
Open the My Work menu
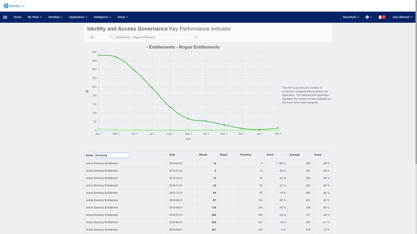pos(34,17)
